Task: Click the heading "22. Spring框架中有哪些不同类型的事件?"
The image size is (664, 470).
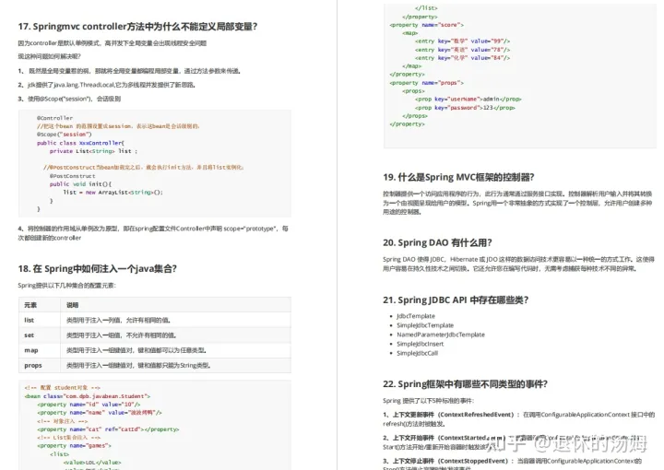Action: pyautogui.click(x=466, y=384)
